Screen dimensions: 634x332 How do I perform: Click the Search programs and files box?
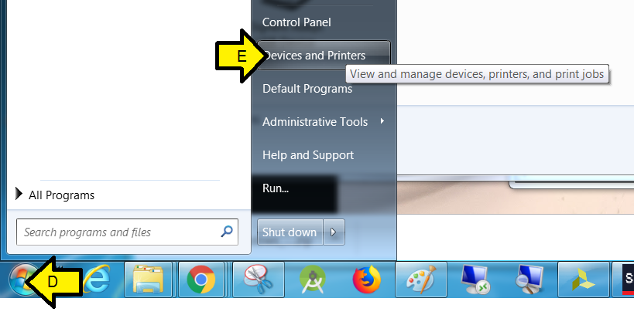coord(127,232)
